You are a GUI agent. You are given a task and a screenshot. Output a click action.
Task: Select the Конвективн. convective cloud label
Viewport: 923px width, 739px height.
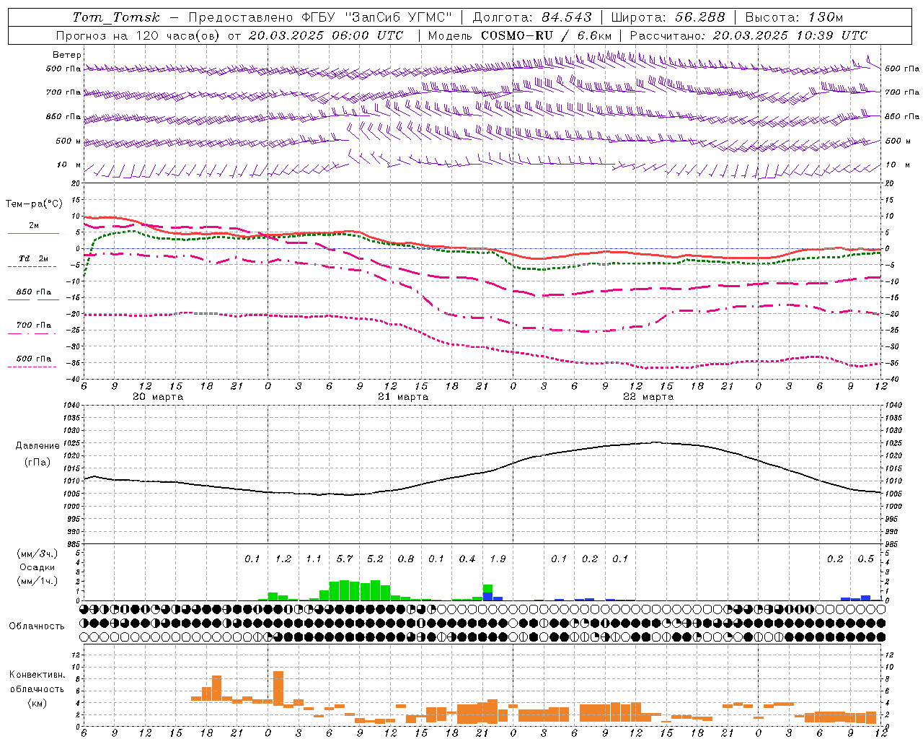37,675
